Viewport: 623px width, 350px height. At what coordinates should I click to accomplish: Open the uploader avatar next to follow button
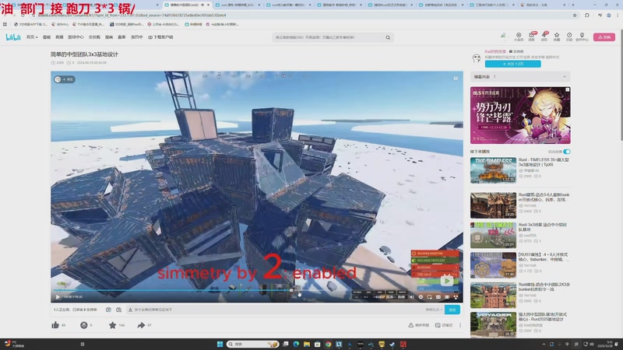477,59
